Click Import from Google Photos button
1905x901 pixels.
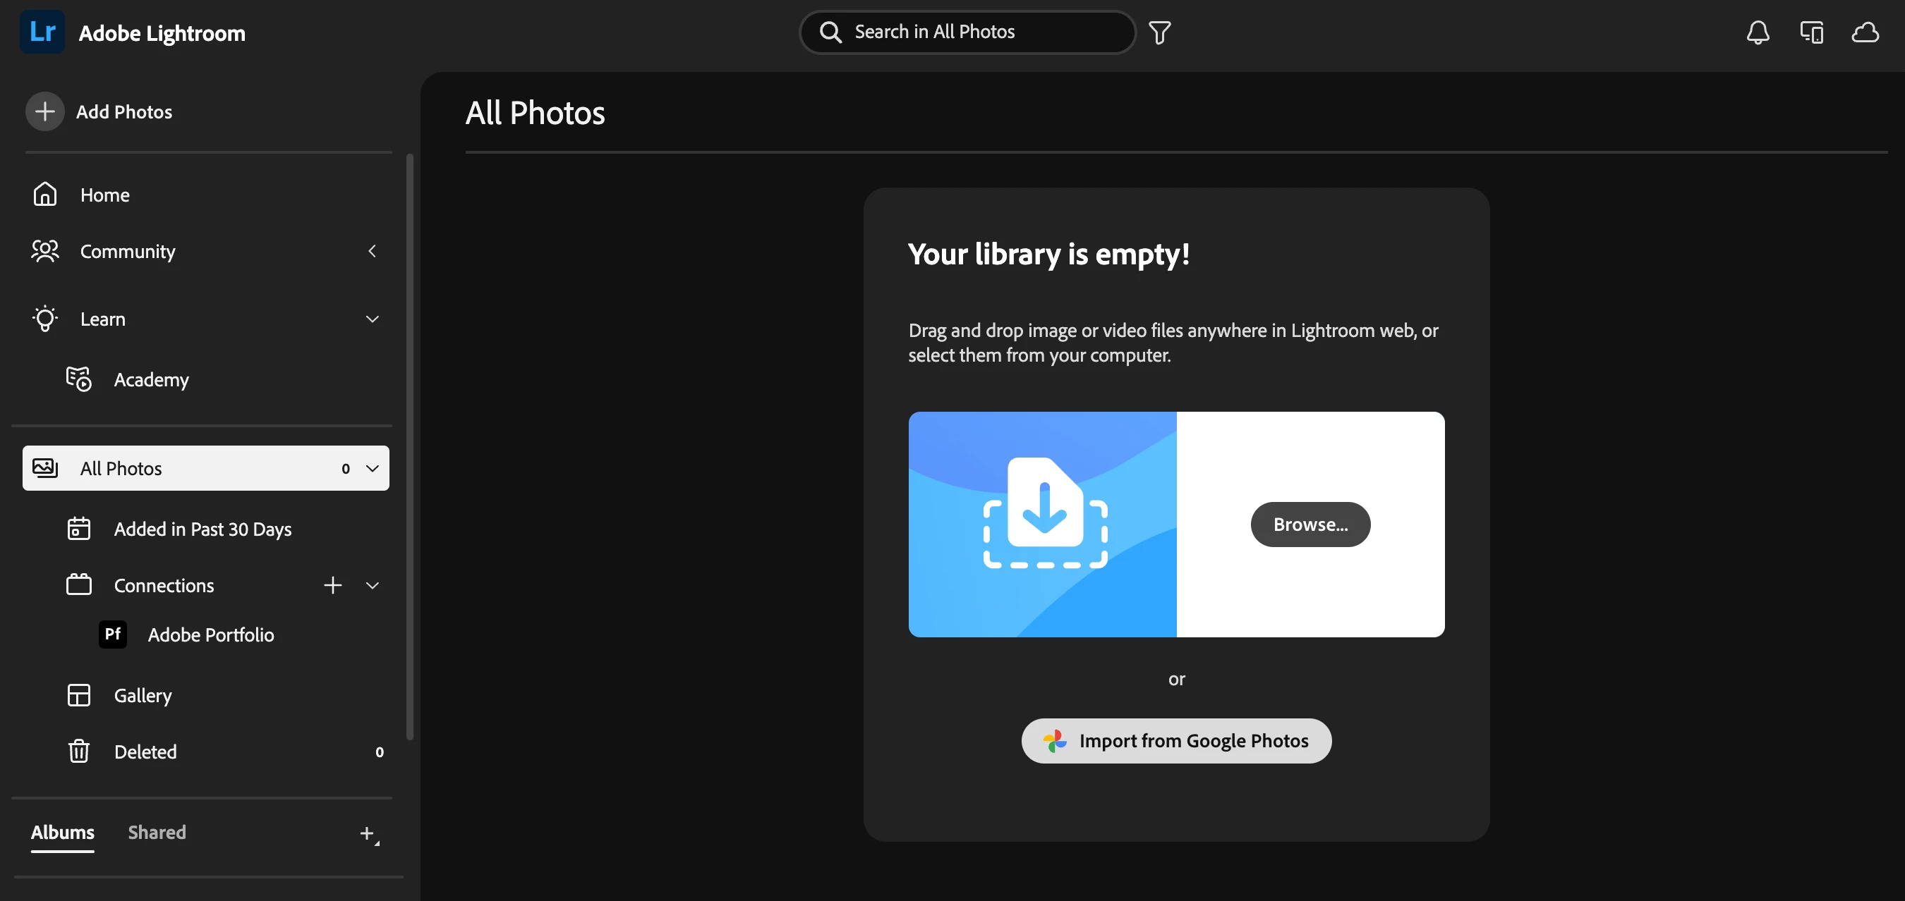[1176, 740]
